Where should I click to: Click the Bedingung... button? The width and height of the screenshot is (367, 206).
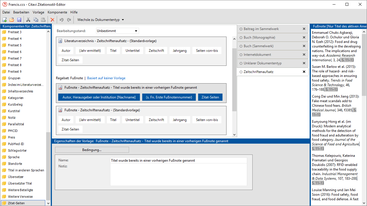pyautogui.click(x=92, y=150)
